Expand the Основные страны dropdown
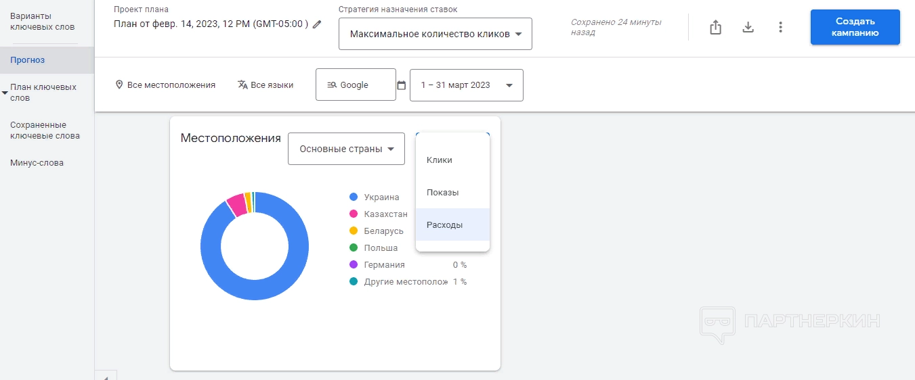The height and width of the screenshot is (380, 915). (x=346, y=149)
